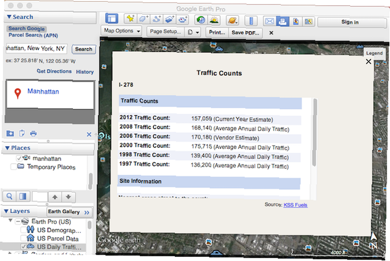This screenshot has height=261, width=390.
Task: Switch planets with the Saturn icon
Action: point(232,20)
